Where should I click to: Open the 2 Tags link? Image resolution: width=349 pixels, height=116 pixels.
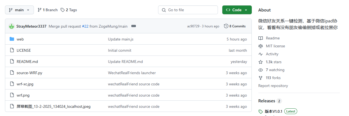point(69,10)
